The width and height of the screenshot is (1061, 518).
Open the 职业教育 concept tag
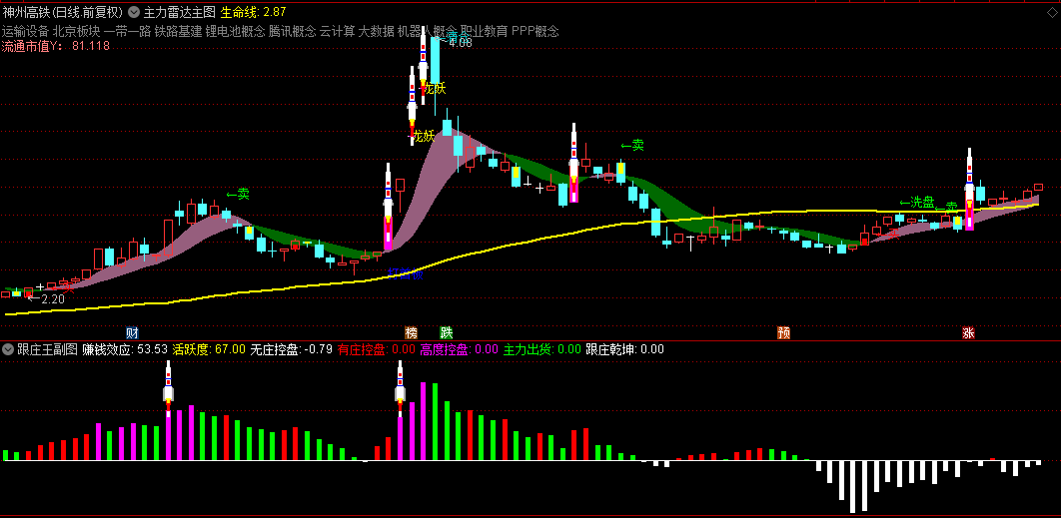(x=485, y=30)
